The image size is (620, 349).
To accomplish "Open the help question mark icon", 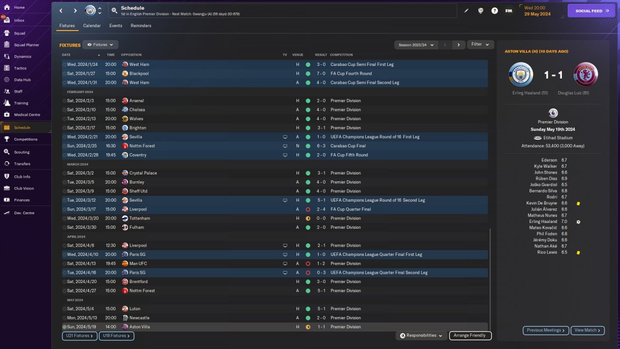I will (495, 11).
